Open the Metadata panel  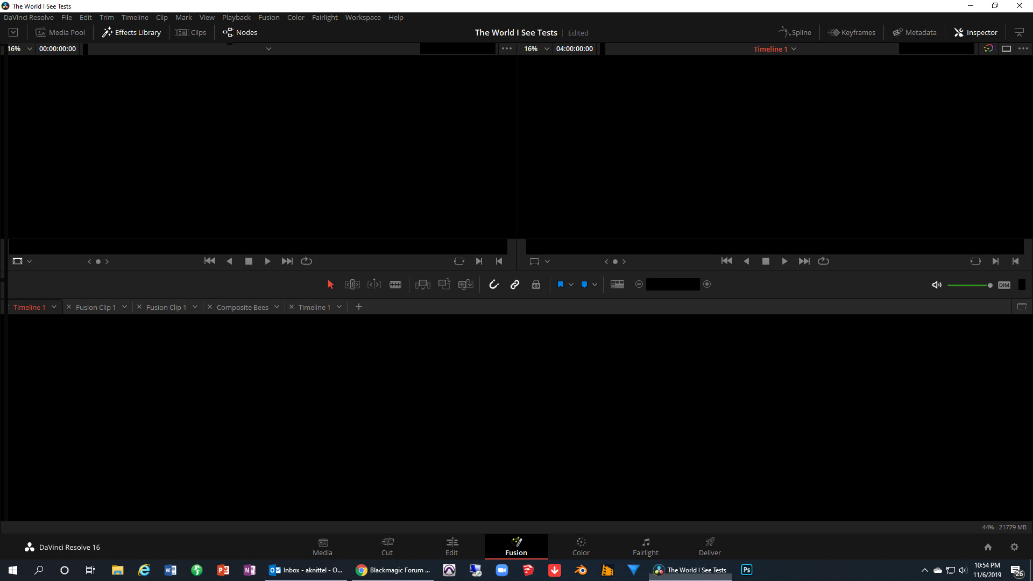[x=915, y=32]
